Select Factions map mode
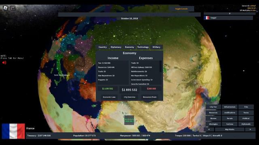The image size is (259, 145). click(x=229, y=124)
